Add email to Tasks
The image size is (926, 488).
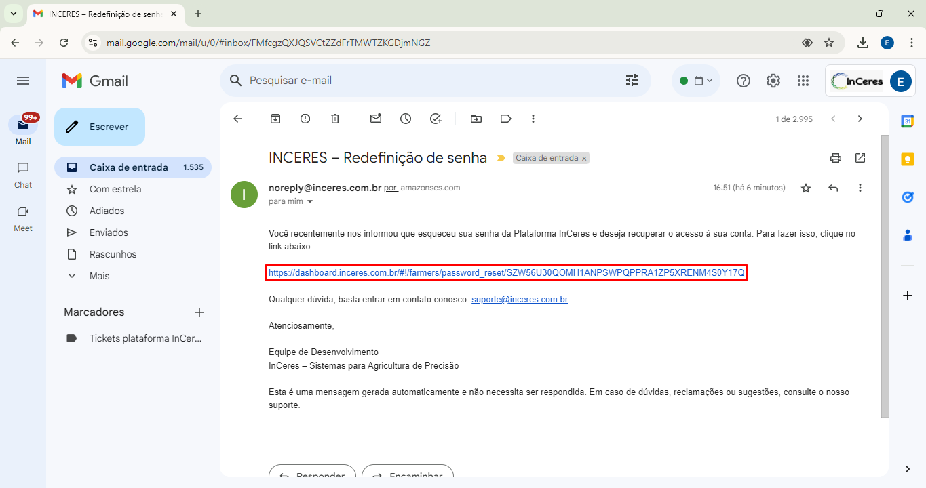coord(436,119)
